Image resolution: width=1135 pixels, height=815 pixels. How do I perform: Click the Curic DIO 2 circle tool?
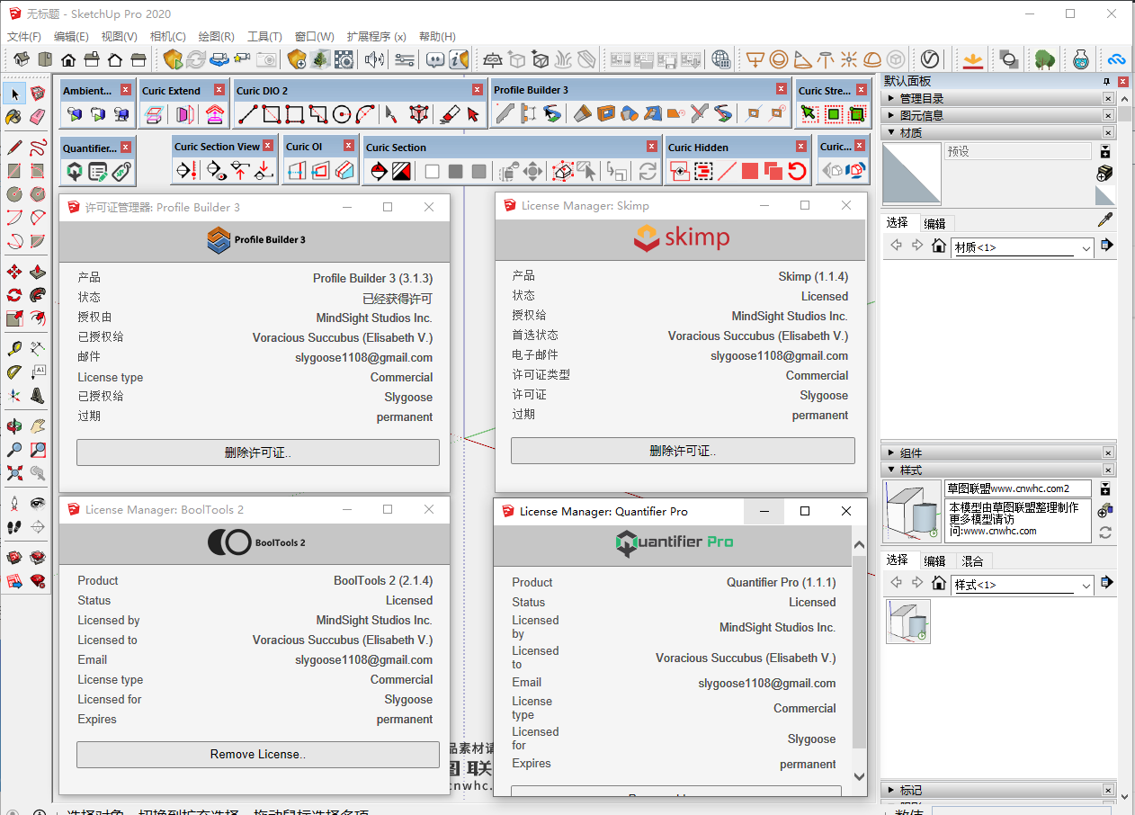pos(341,114)
